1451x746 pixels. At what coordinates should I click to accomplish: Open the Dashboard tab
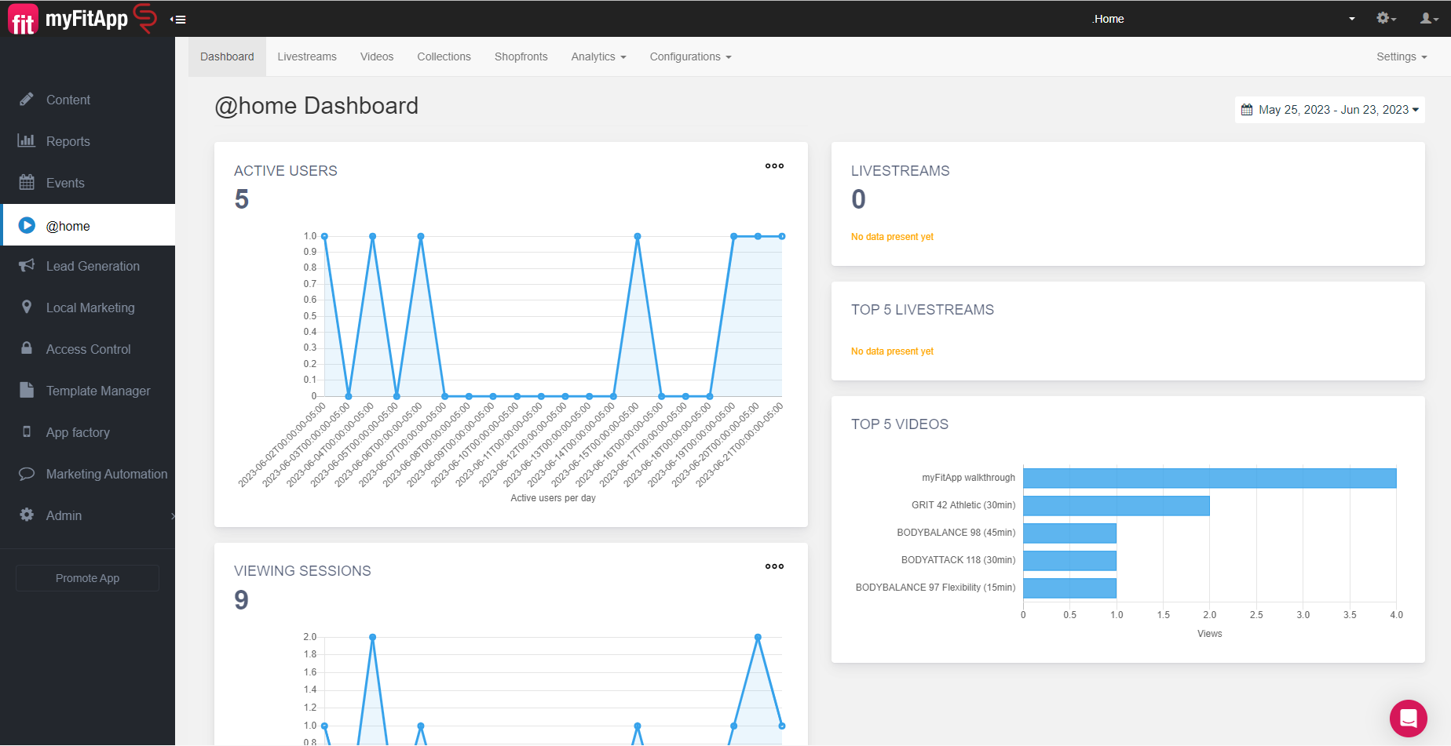click(227, 56)
